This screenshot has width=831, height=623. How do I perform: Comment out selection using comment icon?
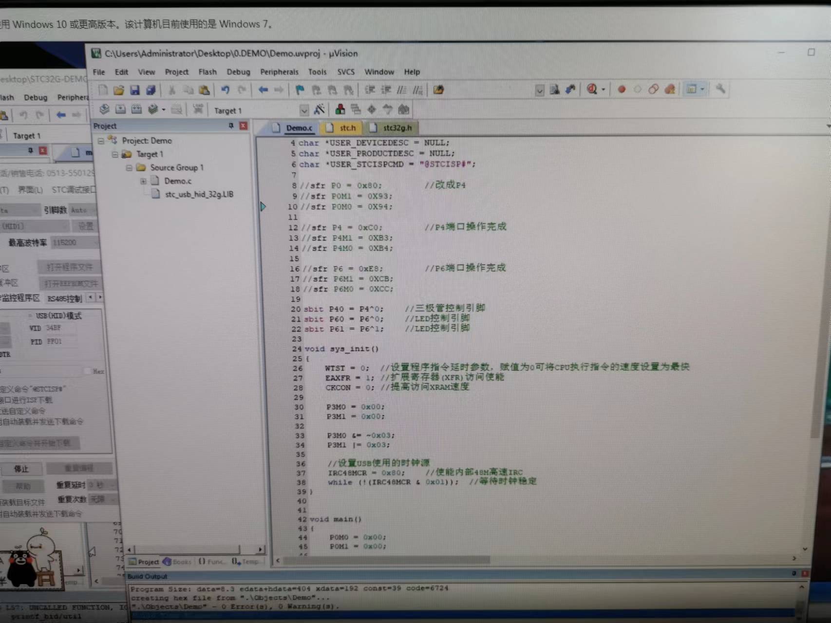coord(402,90)
